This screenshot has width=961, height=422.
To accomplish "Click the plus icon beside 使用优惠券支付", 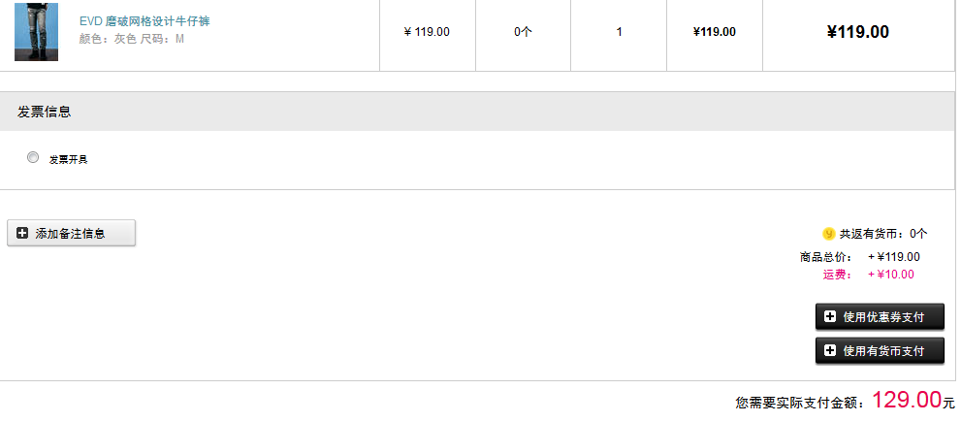I will 830,317.
